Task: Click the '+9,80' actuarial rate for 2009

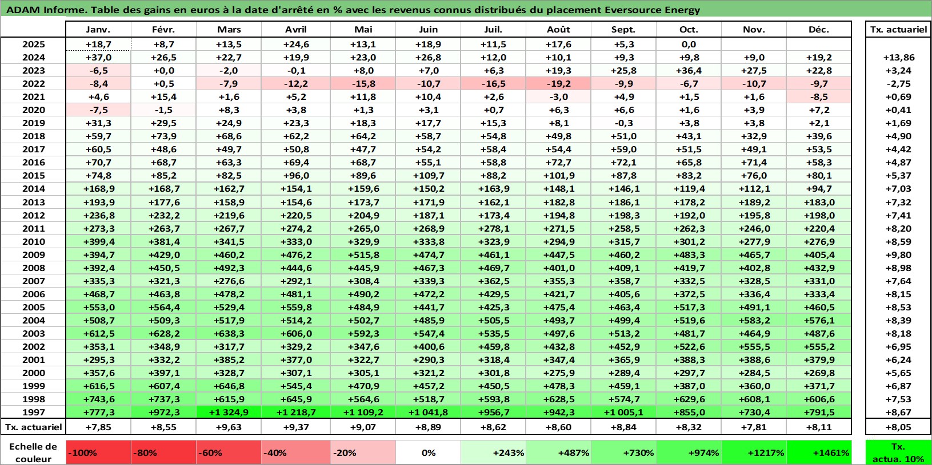Action: (x=898, y=254)
